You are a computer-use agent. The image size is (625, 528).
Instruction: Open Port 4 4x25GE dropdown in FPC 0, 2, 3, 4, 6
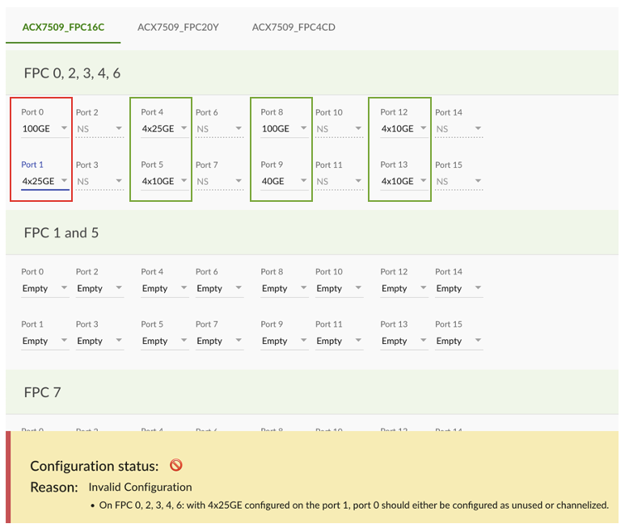point(165,128)
